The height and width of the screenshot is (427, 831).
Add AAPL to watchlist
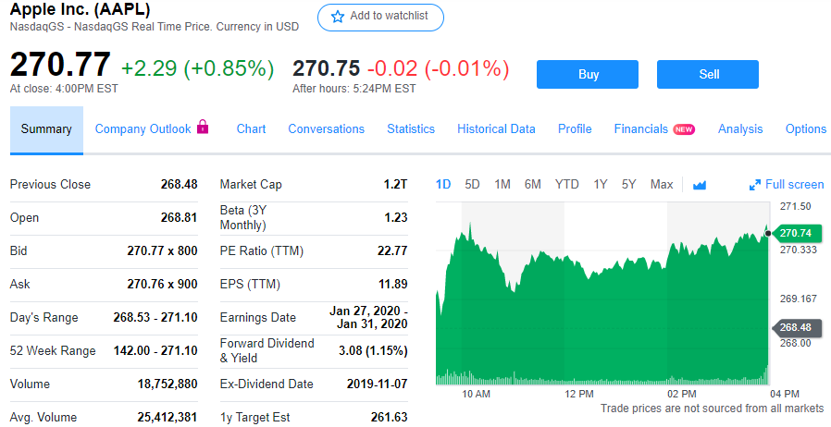[380, 17]
